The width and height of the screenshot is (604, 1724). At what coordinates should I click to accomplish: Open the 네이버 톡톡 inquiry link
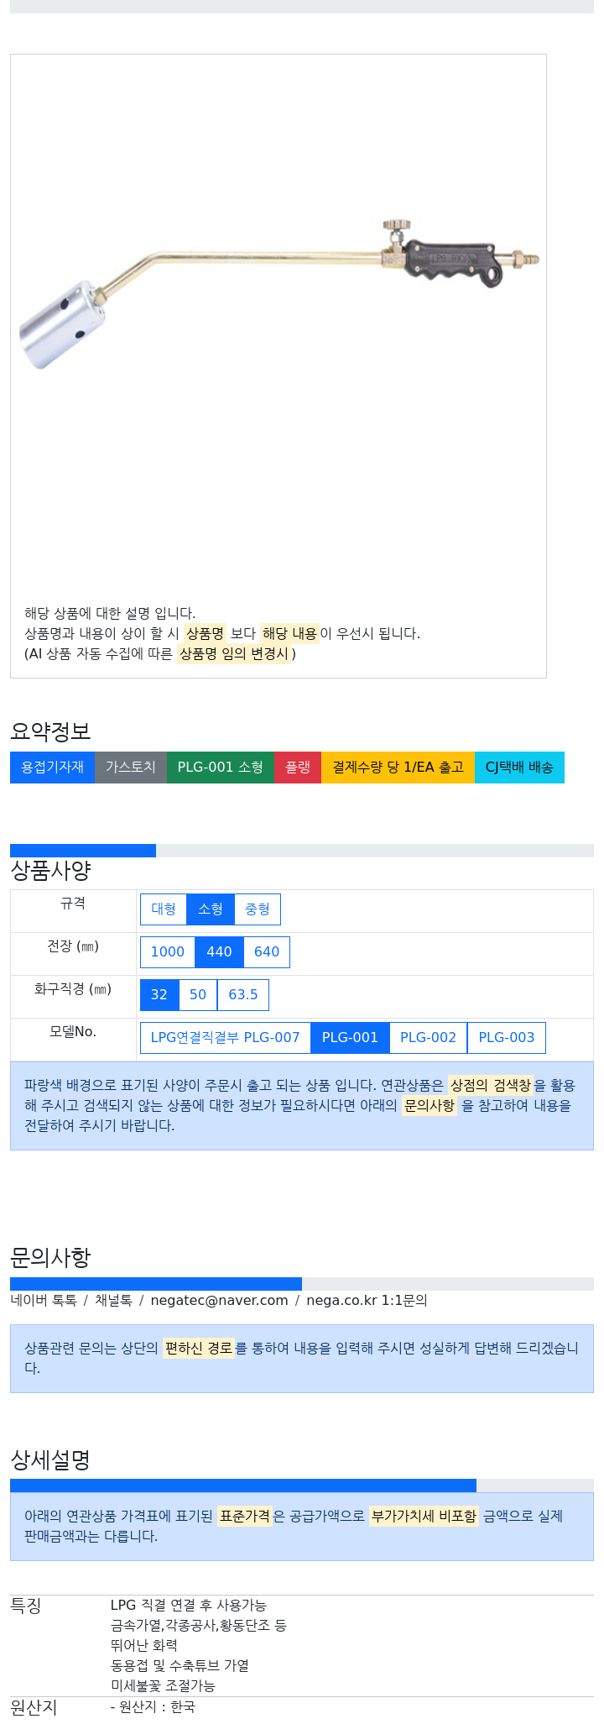pyautogui.click(x=44, y=1301)
